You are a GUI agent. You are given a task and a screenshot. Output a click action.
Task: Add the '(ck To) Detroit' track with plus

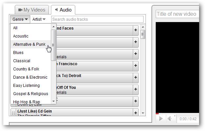(136, 77)
